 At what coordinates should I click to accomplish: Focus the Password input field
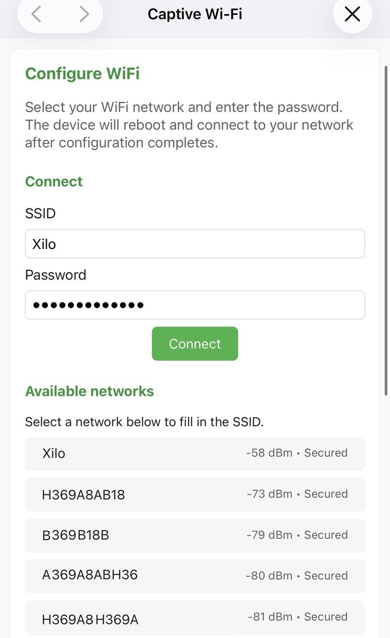pyautogui.click(x=195, y=305)
